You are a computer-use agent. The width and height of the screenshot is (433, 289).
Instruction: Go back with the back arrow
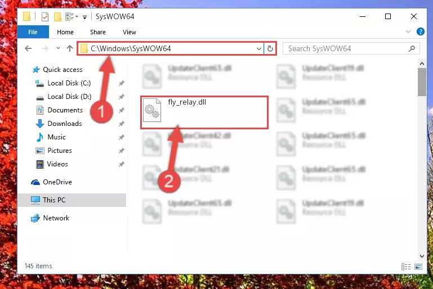coord(28,48)
